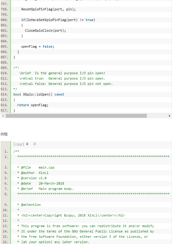Screen dimensions: 172x244
Task: Click the 'if(IsHaveSetGpioPinFlag(port) != true)' line
Action: click(58, 20)
